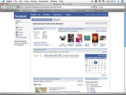Click the page vertical scrollbar thumb
The image size is (126, 95).
coord(125,30)
